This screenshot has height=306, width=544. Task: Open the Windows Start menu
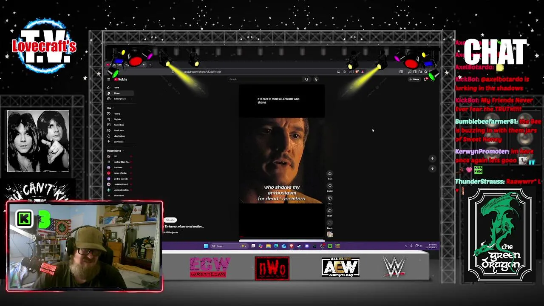(x=206, y=246)
